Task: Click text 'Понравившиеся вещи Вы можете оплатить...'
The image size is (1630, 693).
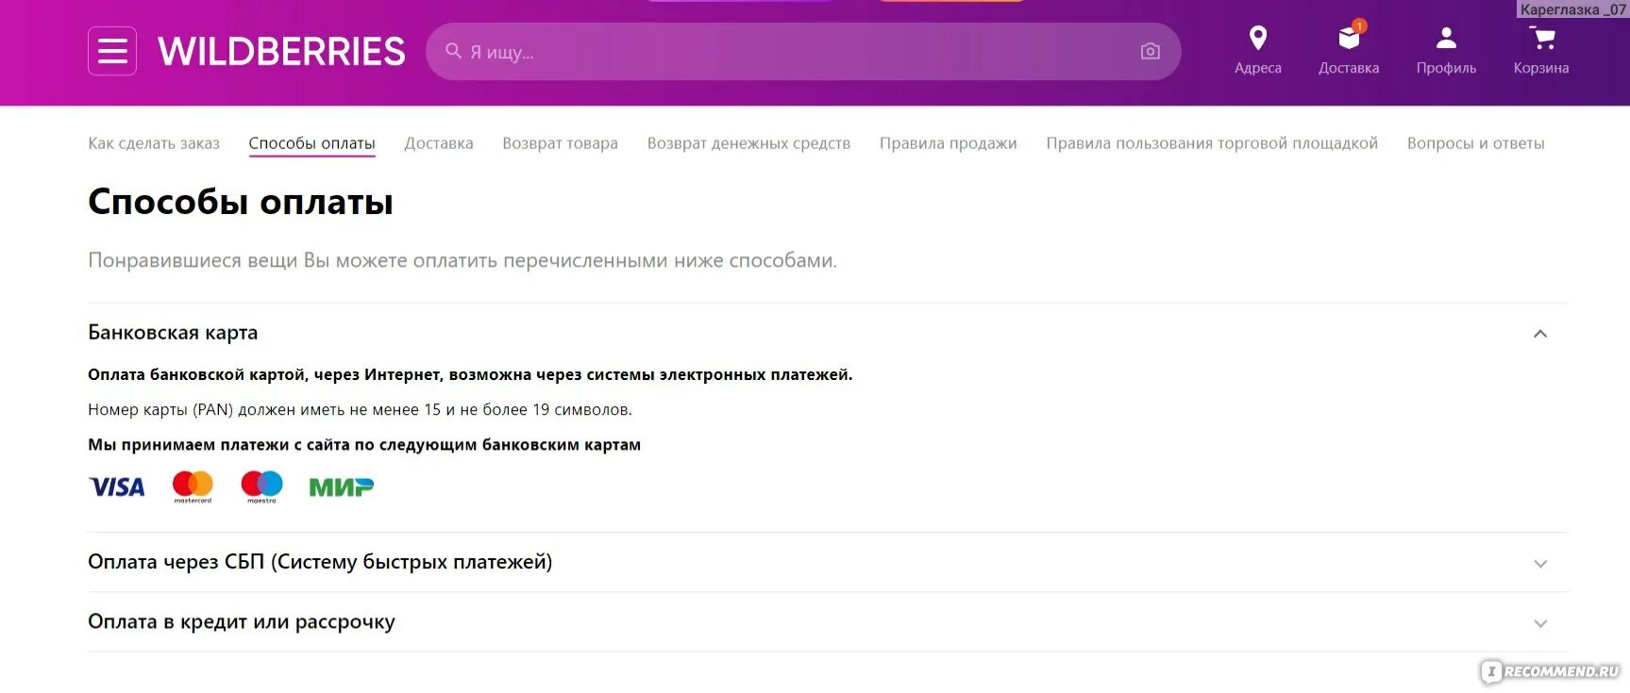Action: (462, 260)
